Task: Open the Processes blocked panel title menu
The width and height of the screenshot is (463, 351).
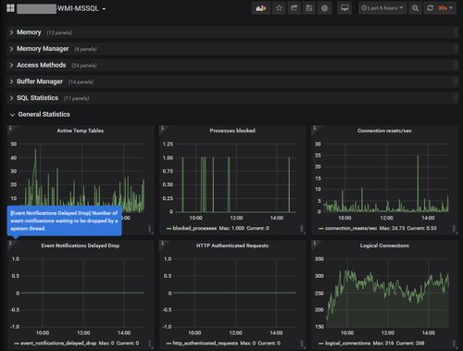Action: [x=232, y=131]
